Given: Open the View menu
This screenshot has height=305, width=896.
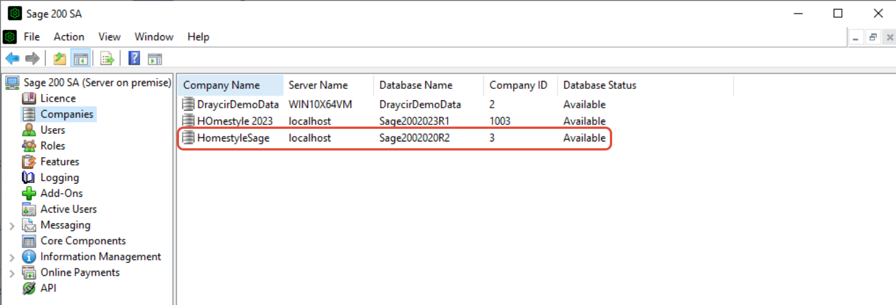Looking at the screenshot, I should coord(109,37).
